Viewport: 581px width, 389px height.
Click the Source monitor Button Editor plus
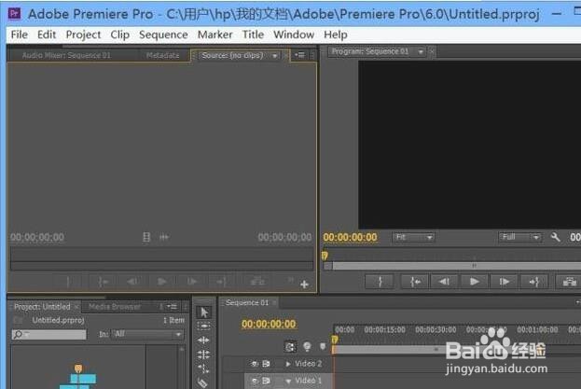tap(304, 285)
